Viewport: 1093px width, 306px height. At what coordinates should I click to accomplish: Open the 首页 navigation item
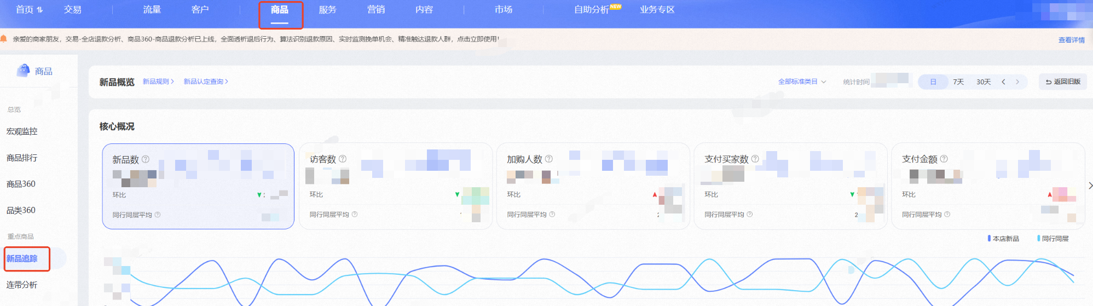[x=25, y=10]
